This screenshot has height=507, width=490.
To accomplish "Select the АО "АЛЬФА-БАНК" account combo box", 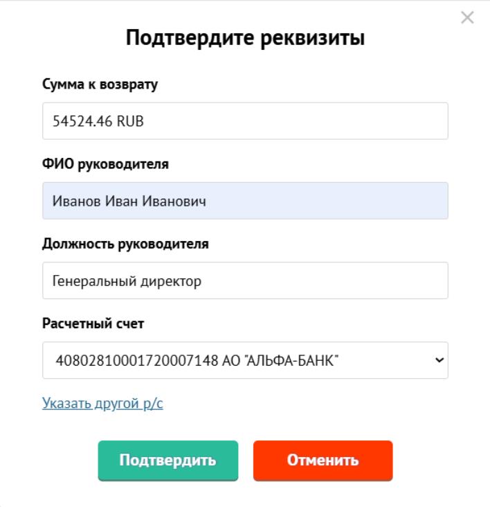I will click(x=245, y=360).
